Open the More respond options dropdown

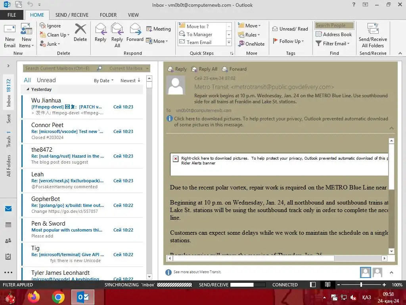157,41
